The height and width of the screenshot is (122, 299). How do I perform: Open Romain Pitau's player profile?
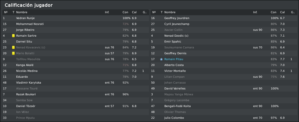[x=173, y=59]
